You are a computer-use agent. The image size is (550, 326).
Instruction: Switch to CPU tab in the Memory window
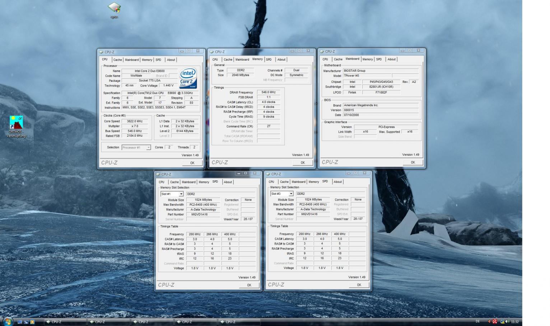tap(215, 60)
